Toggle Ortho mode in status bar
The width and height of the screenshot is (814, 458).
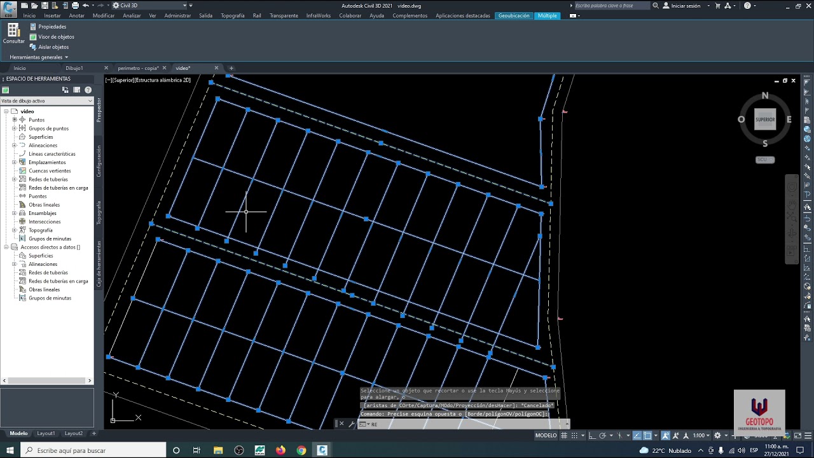(592, 436)
